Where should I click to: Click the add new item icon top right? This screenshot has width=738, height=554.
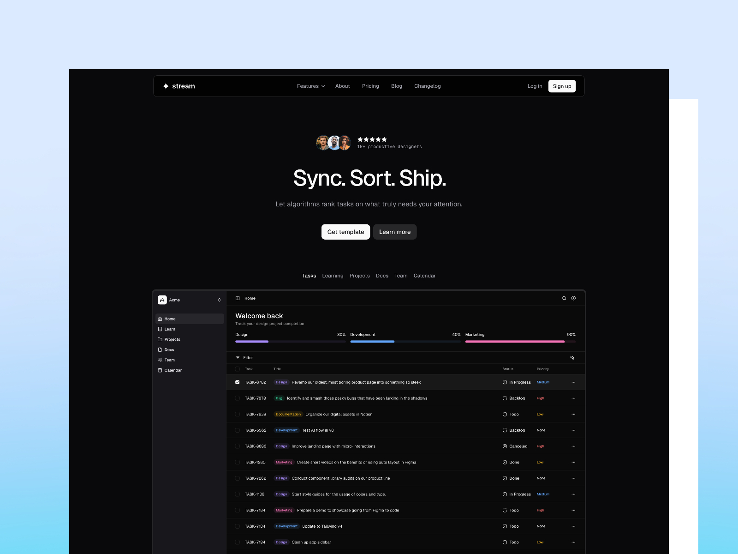(573, 298)
